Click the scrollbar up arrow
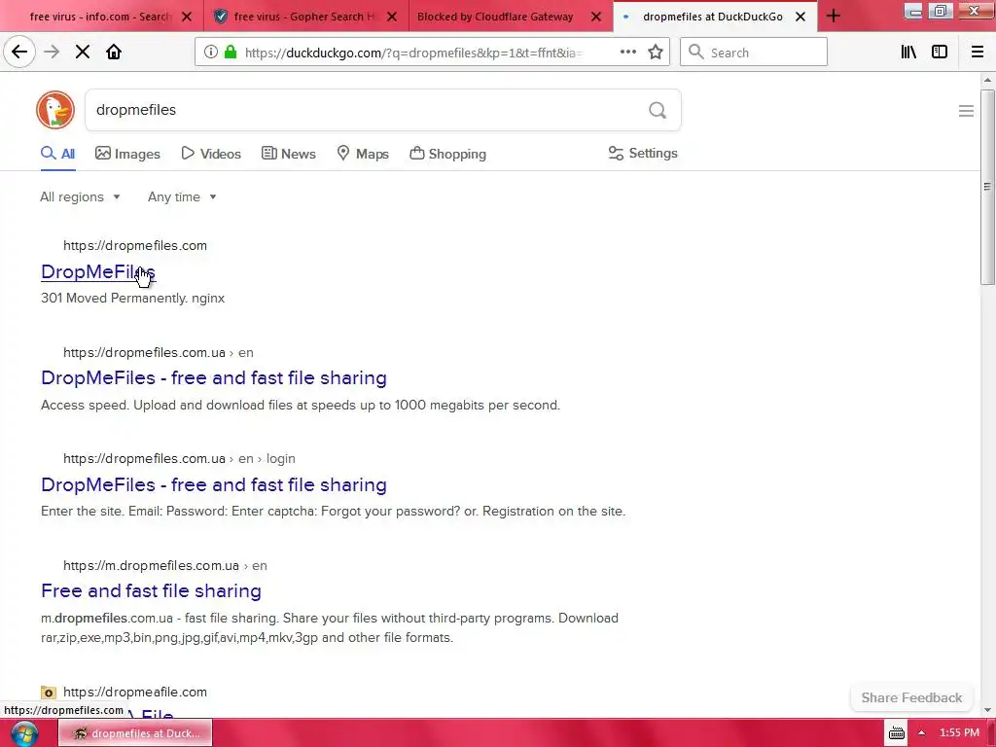Viewport: 996px width, 747px height. click(x=987, y=80)
